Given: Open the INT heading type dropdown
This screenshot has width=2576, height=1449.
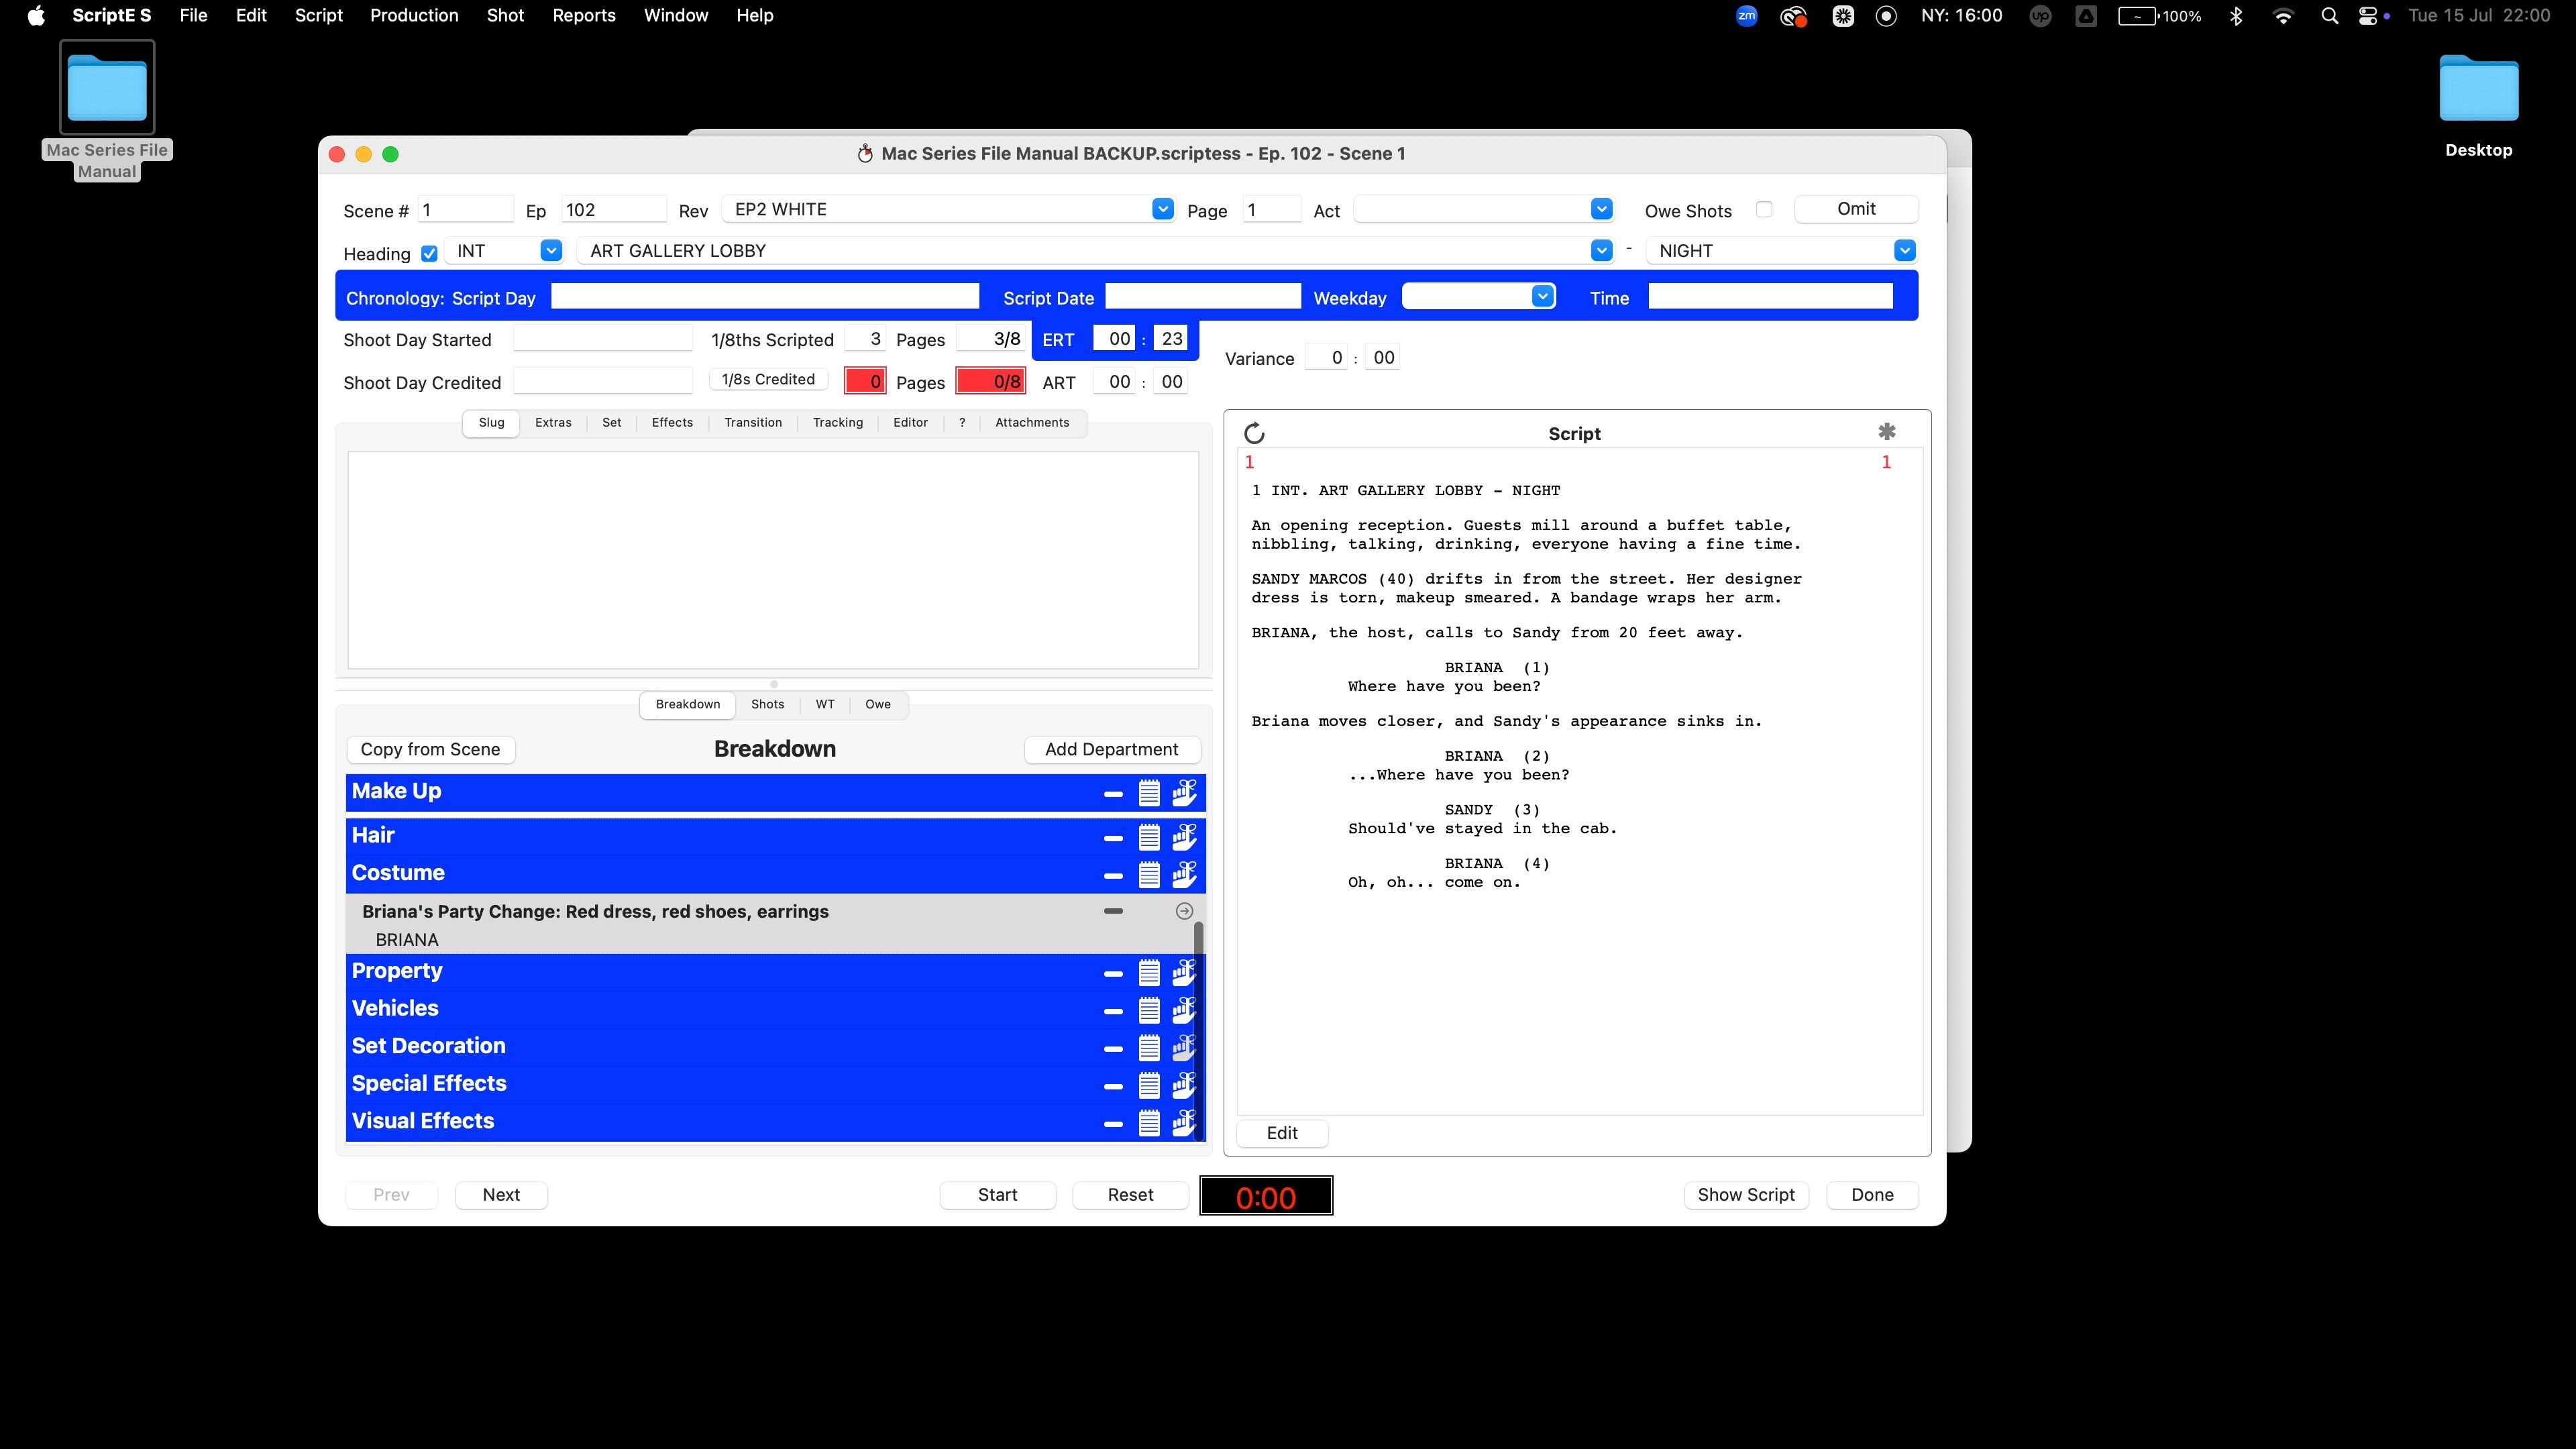Looking at the screenshot, I should coord(551,251).
